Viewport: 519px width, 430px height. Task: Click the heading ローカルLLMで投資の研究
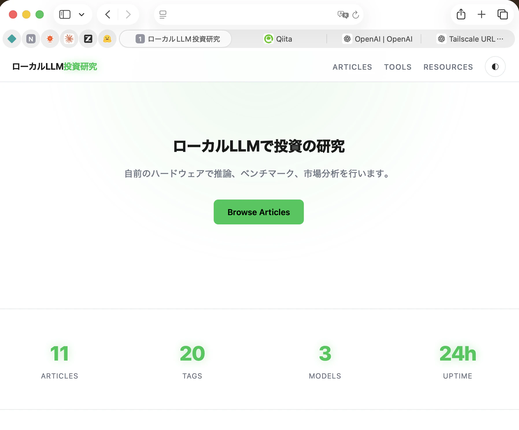tap(259, 146)
